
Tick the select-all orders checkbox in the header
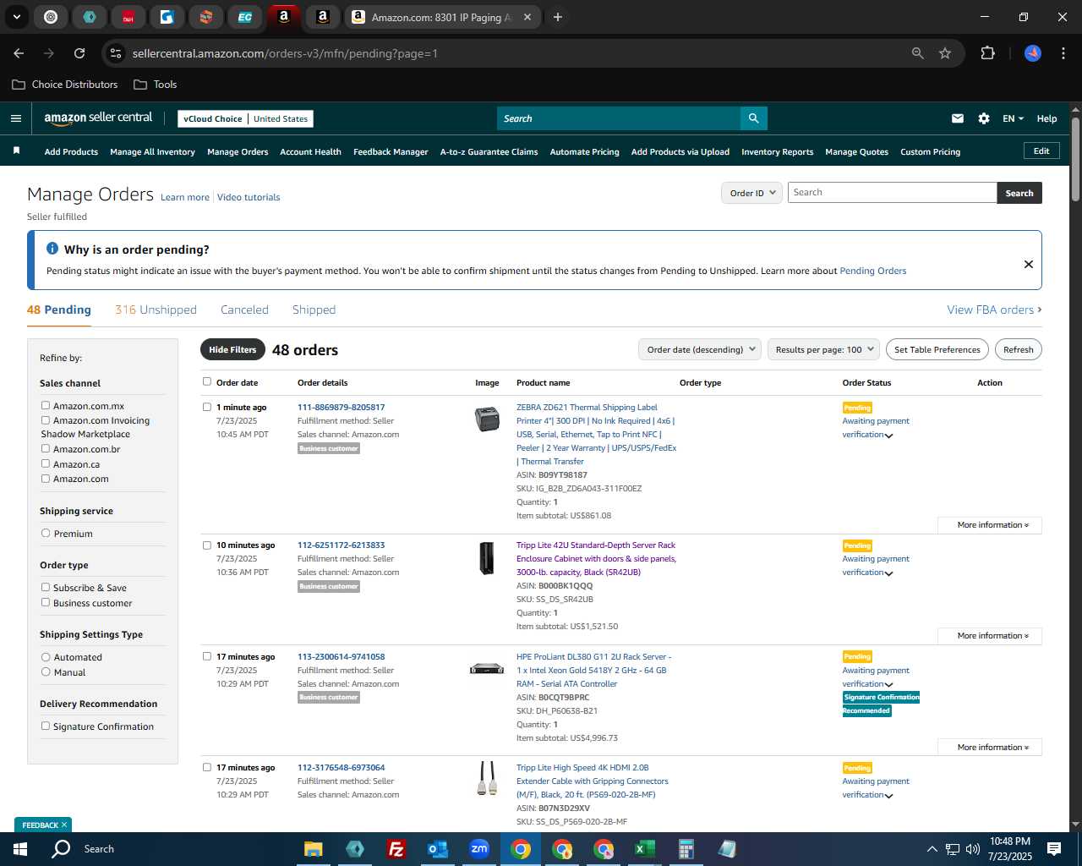click(206, 381)
